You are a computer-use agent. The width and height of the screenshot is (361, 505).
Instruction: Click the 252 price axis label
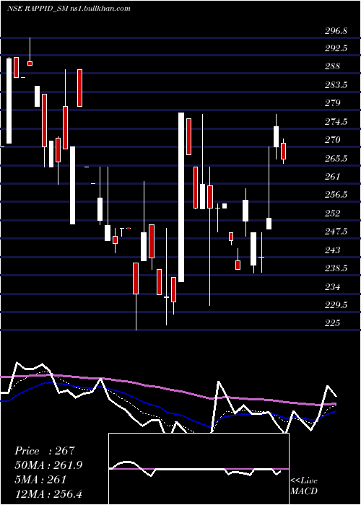point(333,214)
